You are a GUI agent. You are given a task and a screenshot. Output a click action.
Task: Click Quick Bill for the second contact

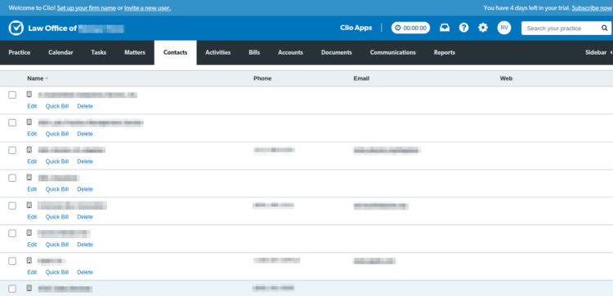tap(57, 134)
